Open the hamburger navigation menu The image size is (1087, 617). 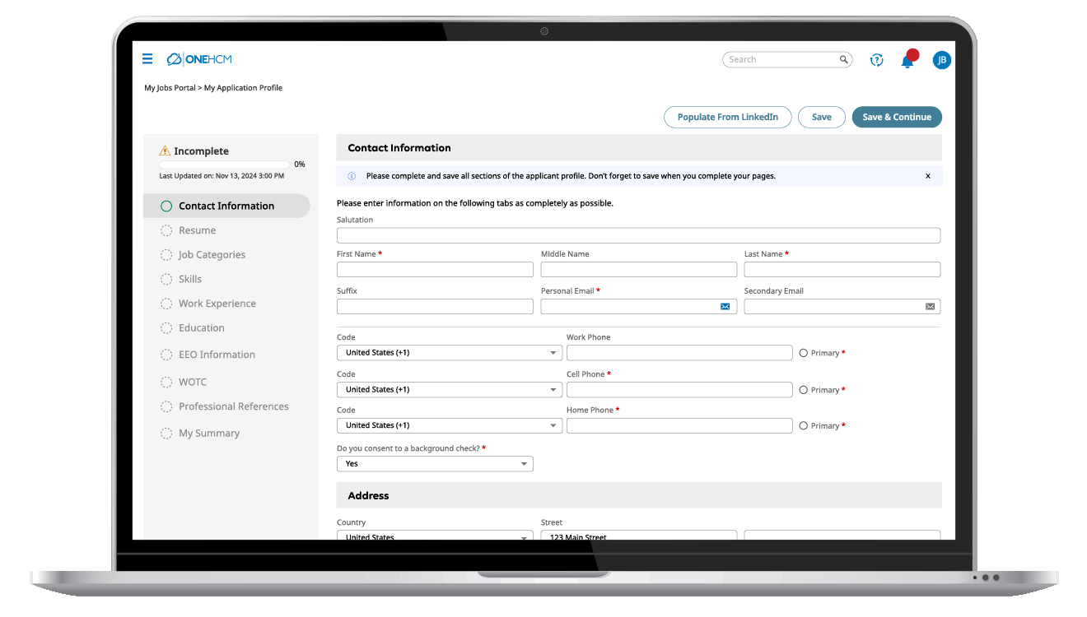[x=147, y=58]
